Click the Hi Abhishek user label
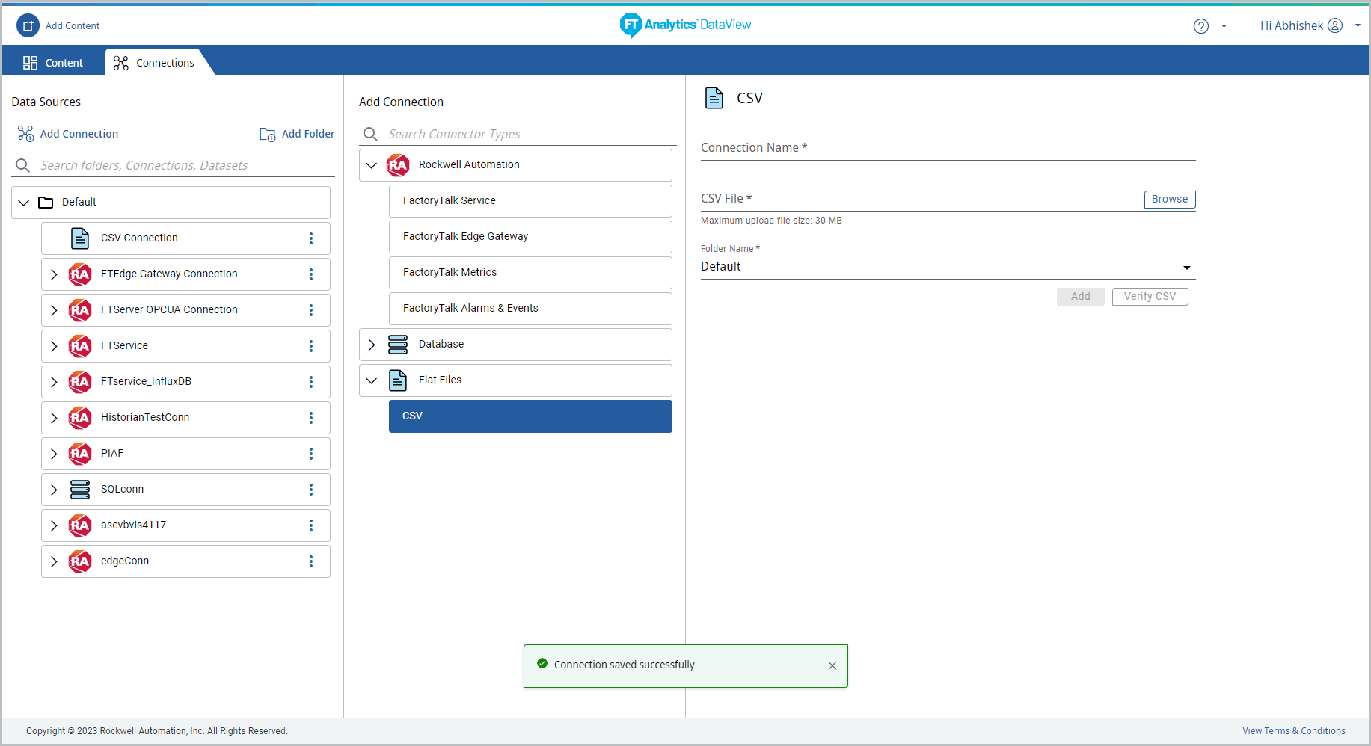 pos(1292,26)
